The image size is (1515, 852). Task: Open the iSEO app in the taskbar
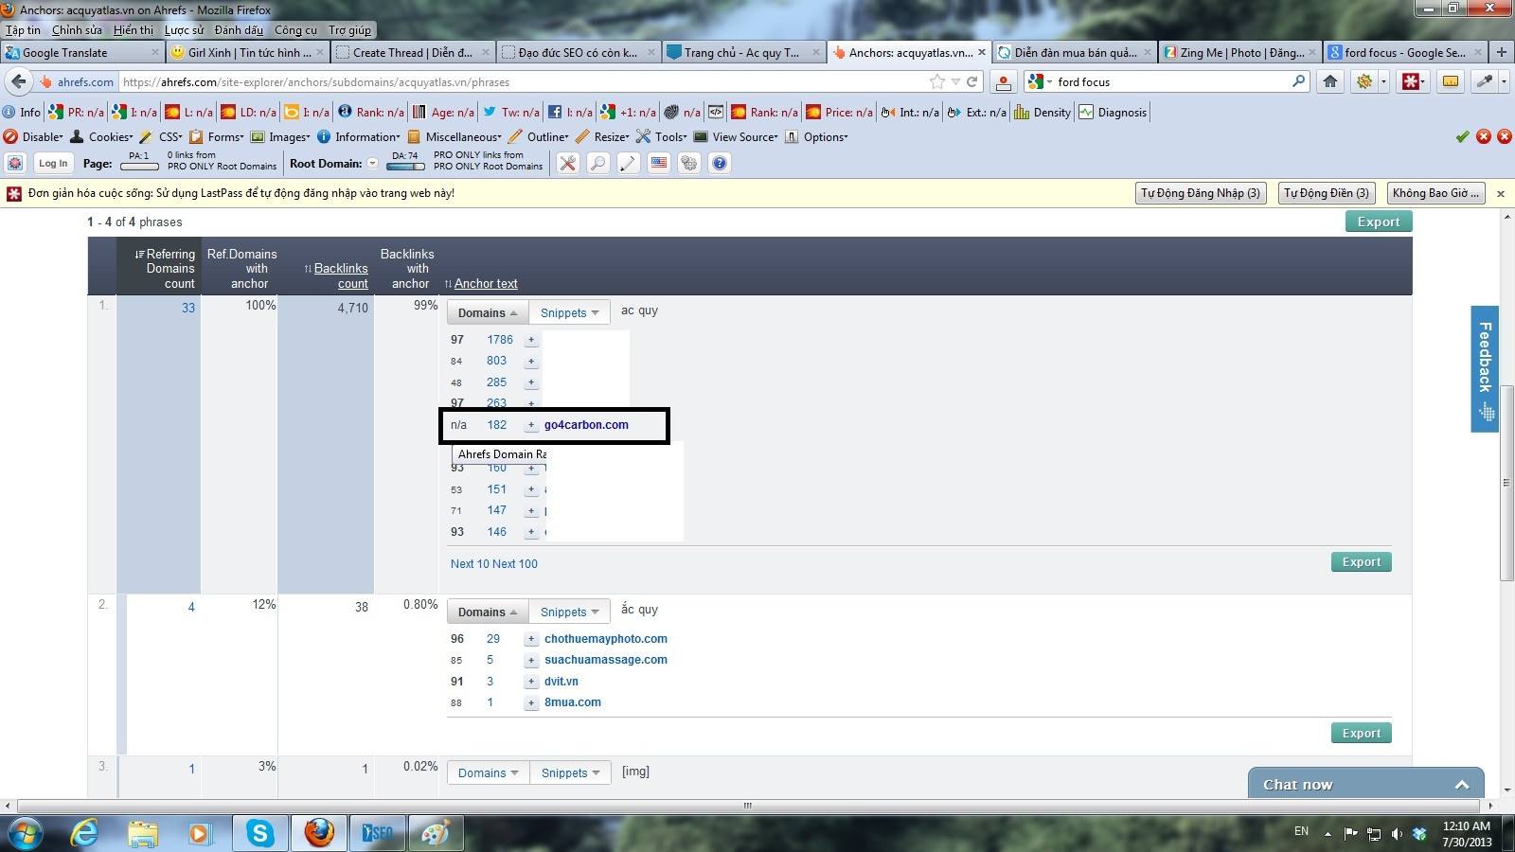tap(377, 833)
